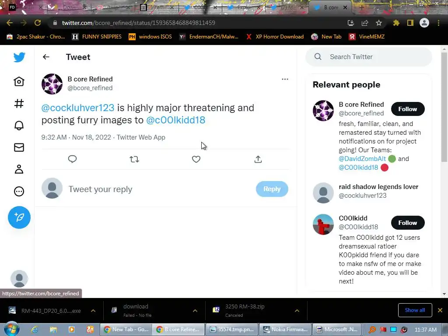
Task: Open New Tab bookmark
Action: point(326,37)
